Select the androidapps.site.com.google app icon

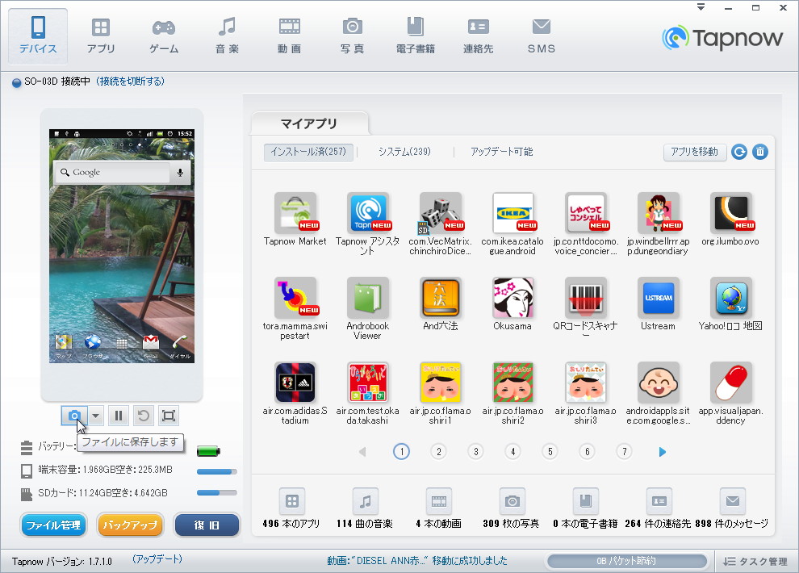658,383
